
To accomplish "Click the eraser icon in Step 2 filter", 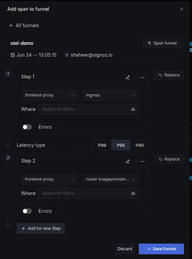I will [133, 193].
